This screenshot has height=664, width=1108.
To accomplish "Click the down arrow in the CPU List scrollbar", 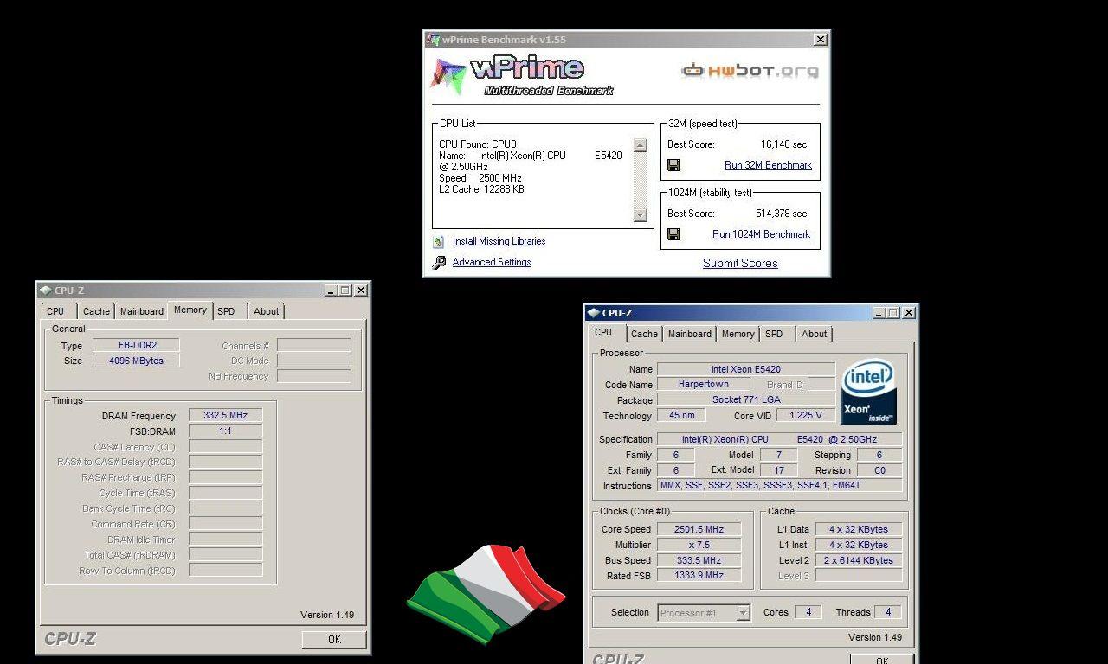I will coord(641,214).
